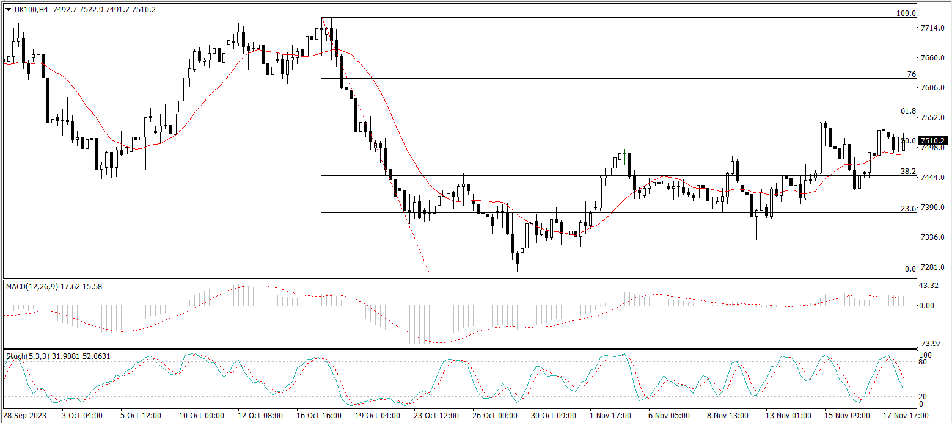This screenshot has width=952, height=423.
Task: Click the 23 Oct 12:00 time label
Action: click(x=437, y=416)
